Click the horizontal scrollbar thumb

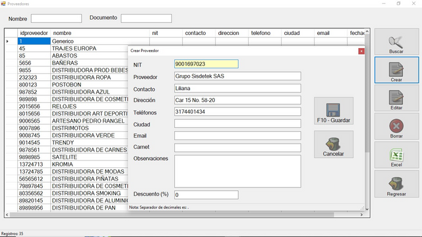coord(172,215)
